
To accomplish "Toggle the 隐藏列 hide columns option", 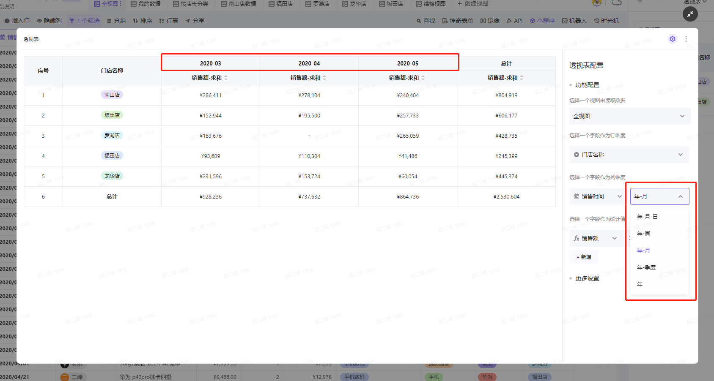I will click(49, 21).
